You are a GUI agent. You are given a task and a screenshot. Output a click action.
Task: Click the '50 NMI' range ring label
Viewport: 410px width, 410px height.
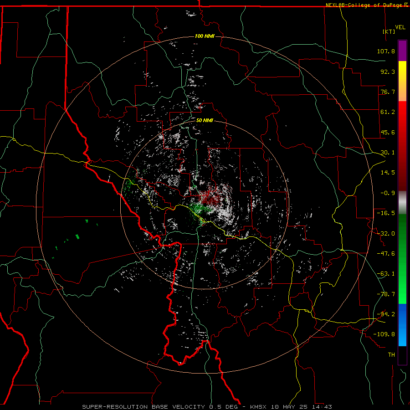205,120
